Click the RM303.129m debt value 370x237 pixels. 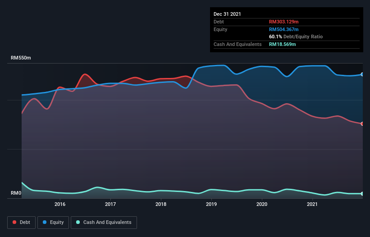[x=283, y=22]
